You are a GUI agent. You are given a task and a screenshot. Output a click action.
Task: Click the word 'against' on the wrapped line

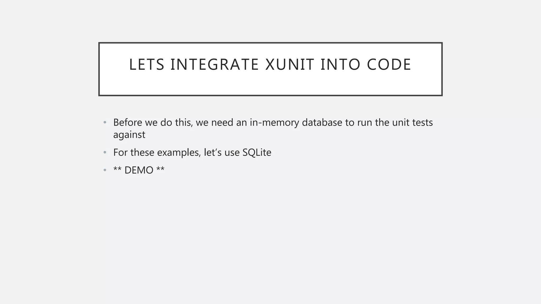coord(129,135)
